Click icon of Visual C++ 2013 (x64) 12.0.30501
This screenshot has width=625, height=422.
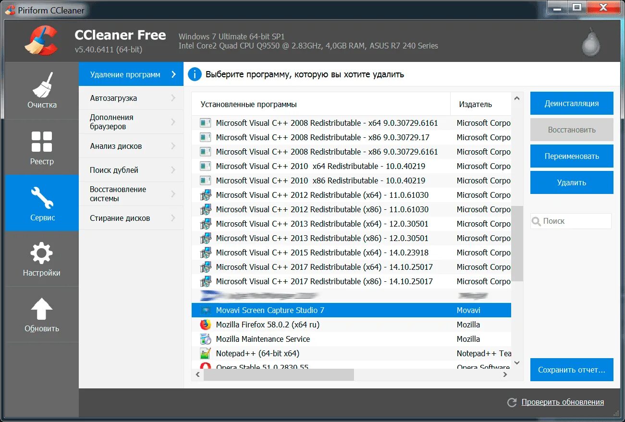click(x=206, y=224)
